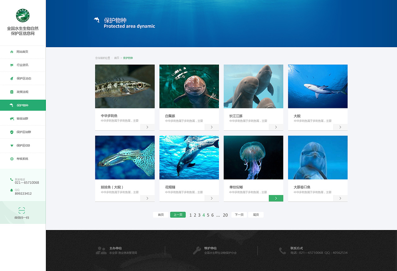Open 省级站群 menu item
Screen dimensions: 397x271
(23, 119)
